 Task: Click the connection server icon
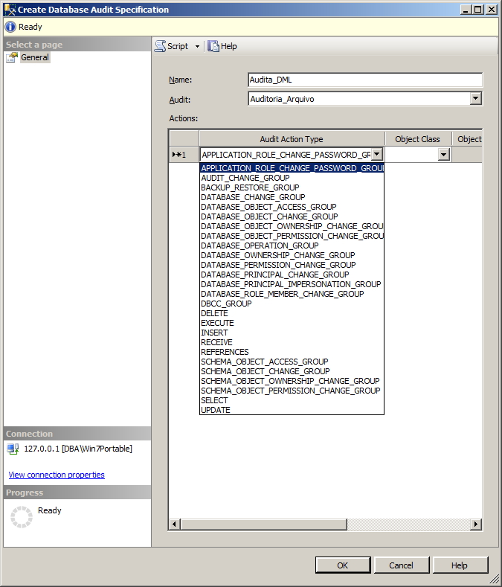point(13,449)
